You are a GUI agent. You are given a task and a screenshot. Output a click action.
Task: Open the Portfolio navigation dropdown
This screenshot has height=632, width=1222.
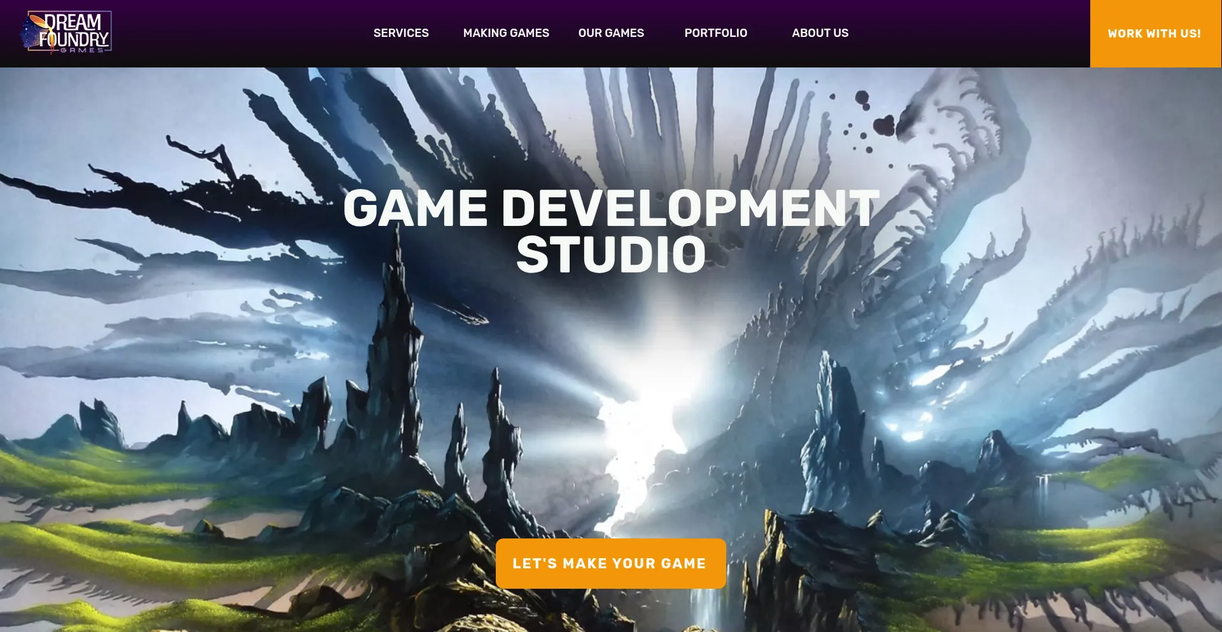point(715,32)
